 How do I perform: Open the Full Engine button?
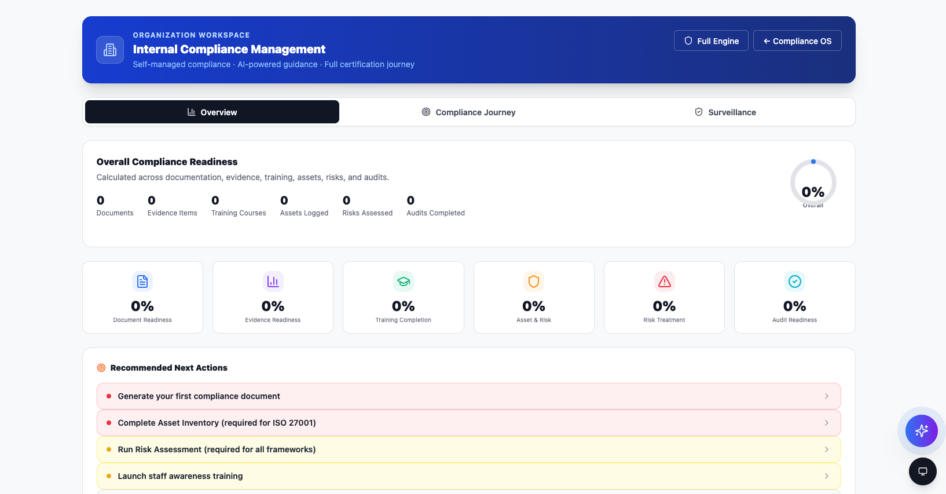[711, 41]
